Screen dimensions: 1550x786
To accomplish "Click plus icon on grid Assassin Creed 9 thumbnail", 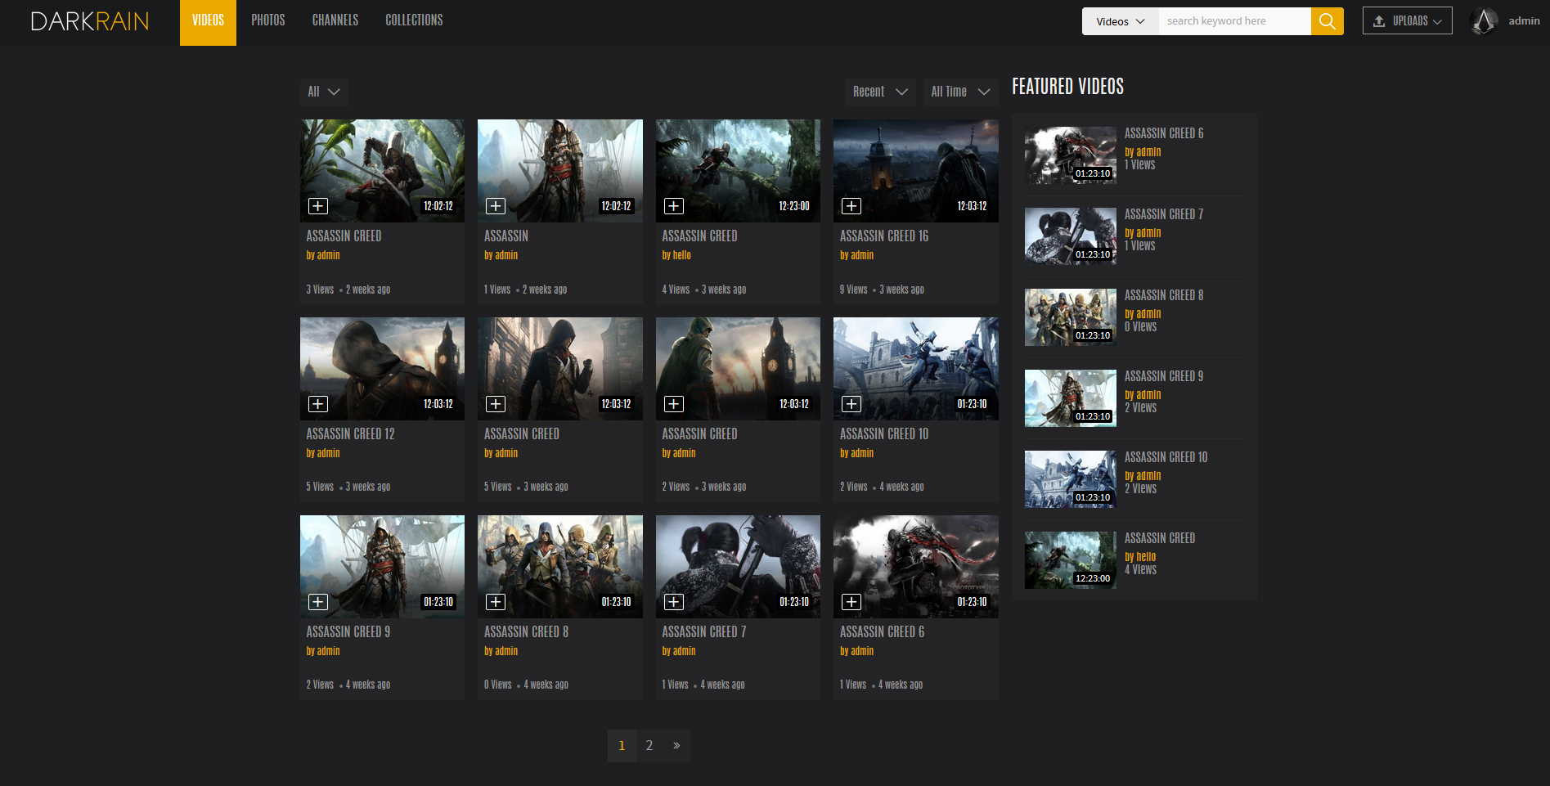I will point(318,602).
